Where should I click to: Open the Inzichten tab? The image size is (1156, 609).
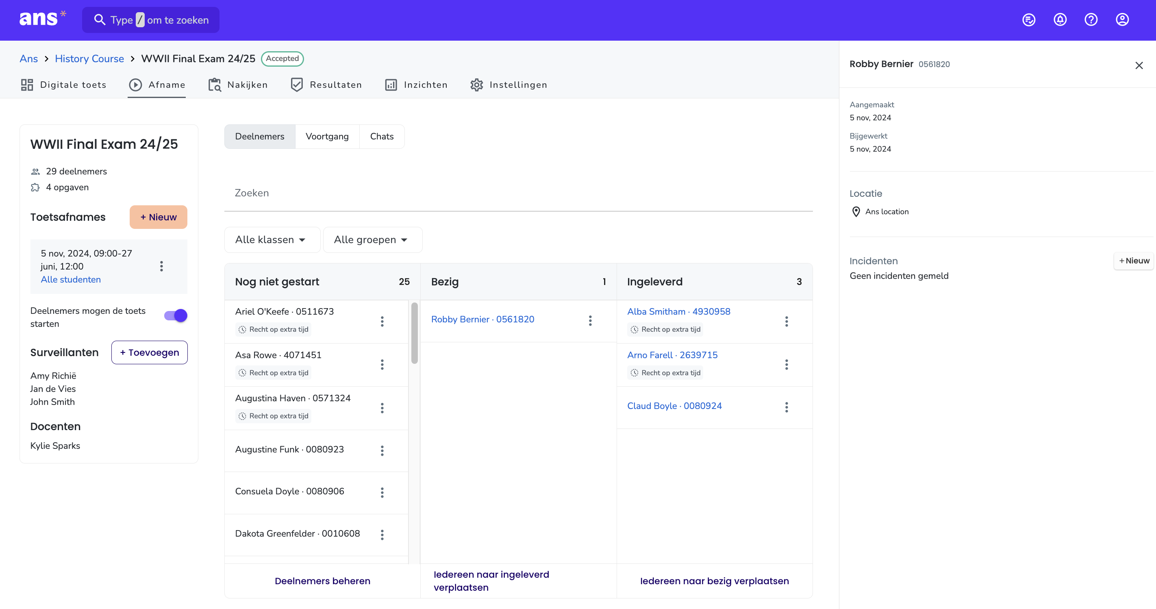click(x=416, y=85)
